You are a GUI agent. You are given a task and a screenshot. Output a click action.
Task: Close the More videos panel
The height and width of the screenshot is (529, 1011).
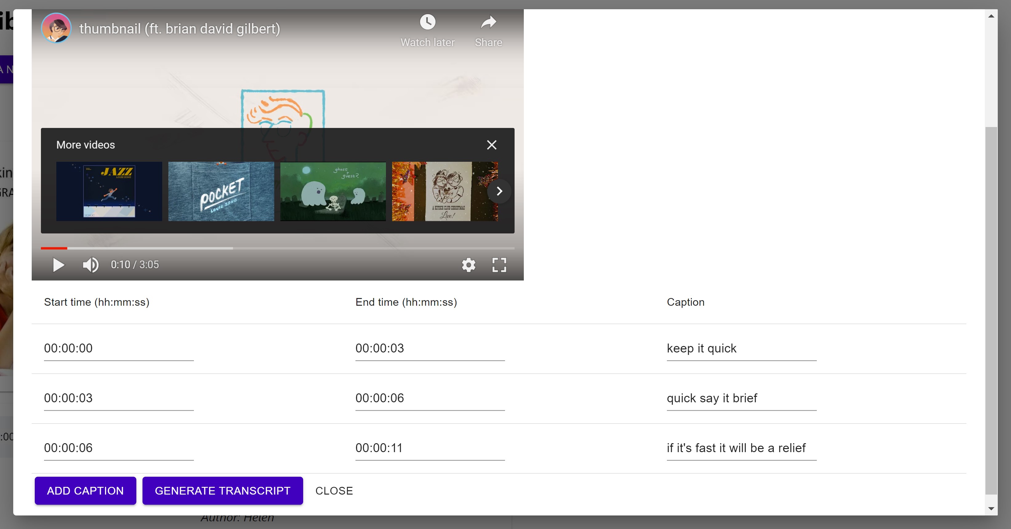[x=491, y=145]
